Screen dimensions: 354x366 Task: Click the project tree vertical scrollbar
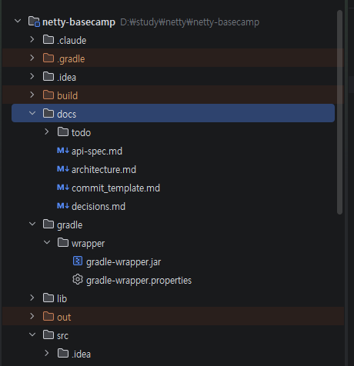pyautogui.click(x=340, y=112)
